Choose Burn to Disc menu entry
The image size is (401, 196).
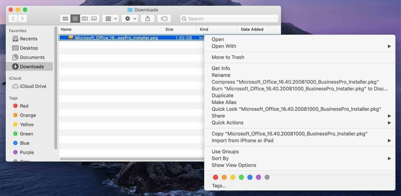click(x=300, y=88)
